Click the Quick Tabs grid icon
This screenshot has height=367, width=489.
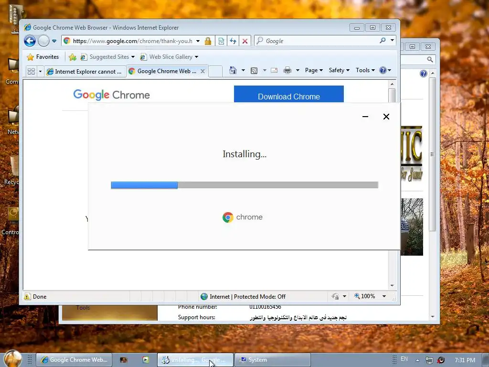click(x=31, y=72)
